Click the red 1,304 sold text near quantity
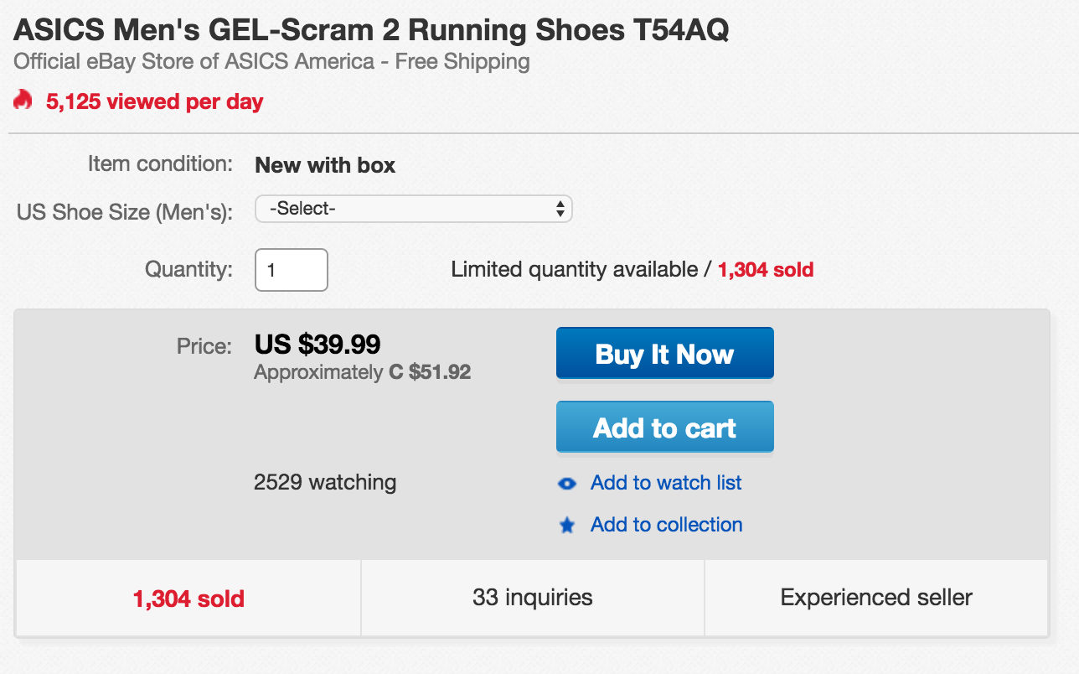1079x674 pixels. (x=766, y=270)
